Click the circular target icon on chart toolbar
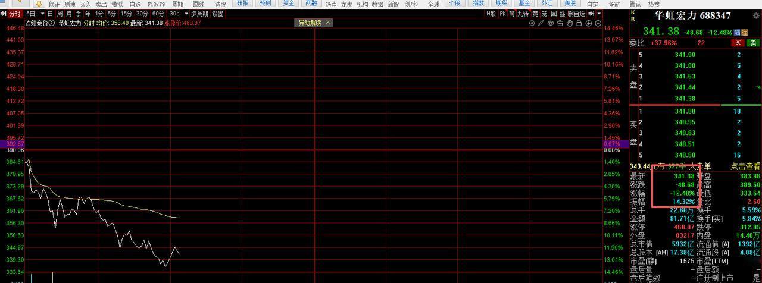 (x=532, y=24)
